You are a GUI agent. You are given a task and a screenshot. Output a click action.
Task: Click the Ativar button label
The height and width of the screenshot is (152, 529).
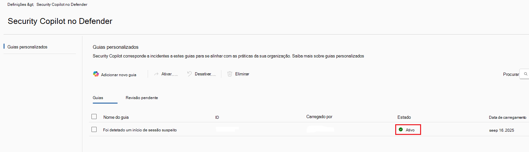point(166,74)
